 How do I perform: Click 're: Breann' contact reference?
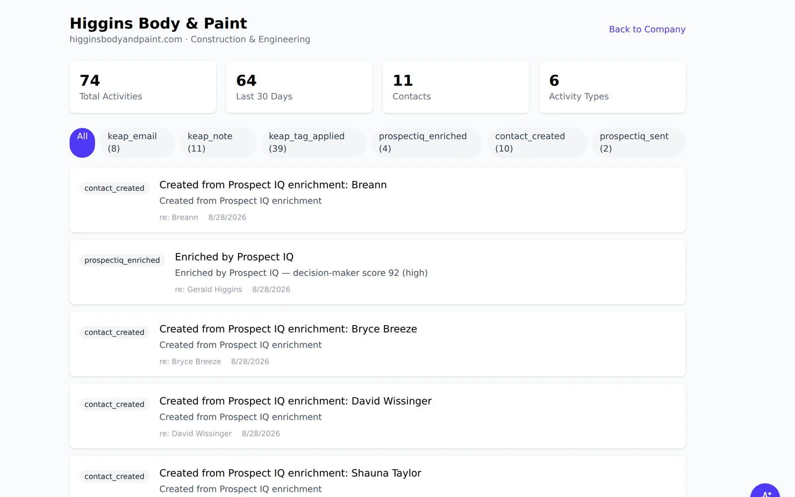click(x=179, y=217)
